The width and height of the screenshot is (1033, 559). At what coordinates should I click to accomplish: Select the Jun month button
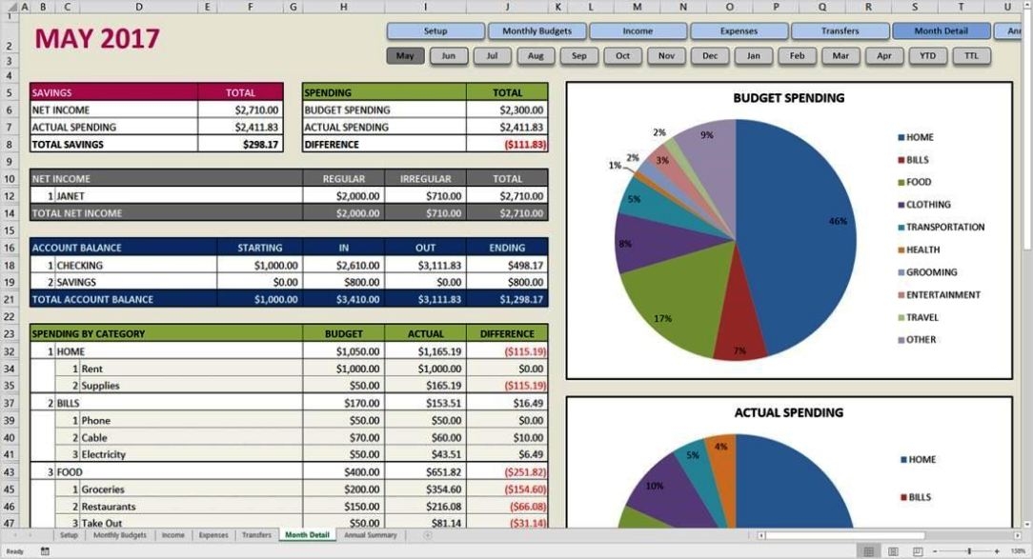click(448, 55)
